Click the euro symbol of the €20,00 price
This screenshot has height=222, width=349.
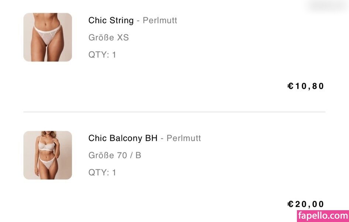click(x=291, y=204)
